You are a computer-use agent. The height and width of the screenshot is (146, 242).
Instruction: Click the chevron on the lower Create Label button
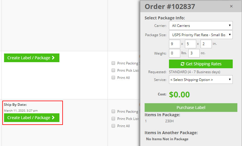click(53, 118)
